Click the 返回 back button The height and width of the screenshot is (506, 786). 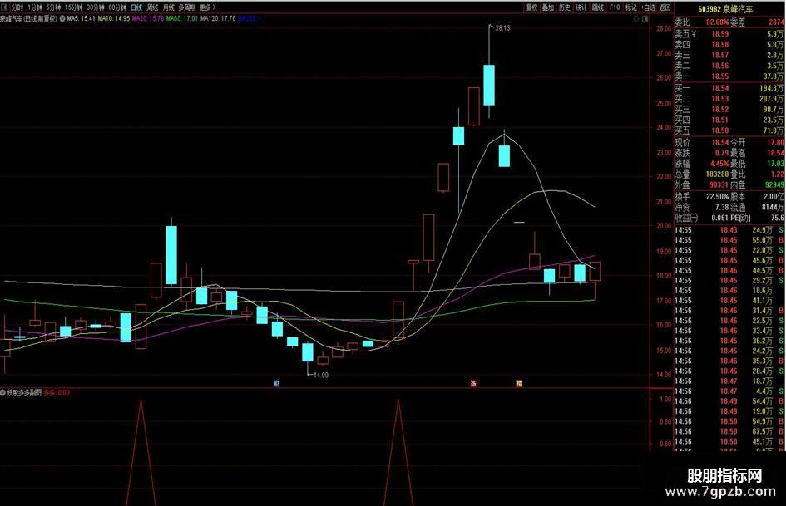click(665, 7)
